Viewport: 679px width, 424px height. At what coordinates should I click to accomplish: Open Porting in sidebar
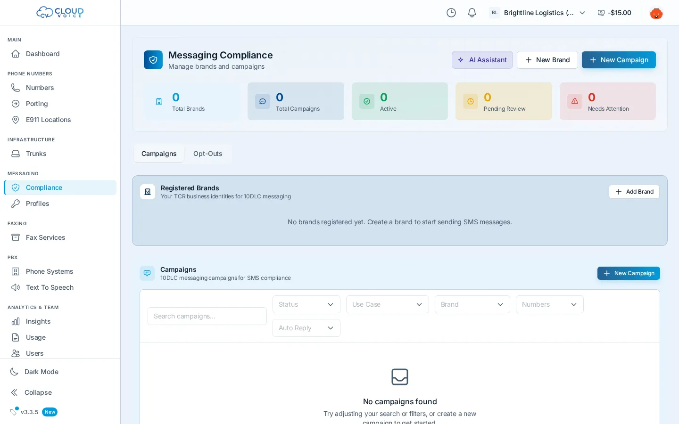pyautogui.click(x=60, y=104)
